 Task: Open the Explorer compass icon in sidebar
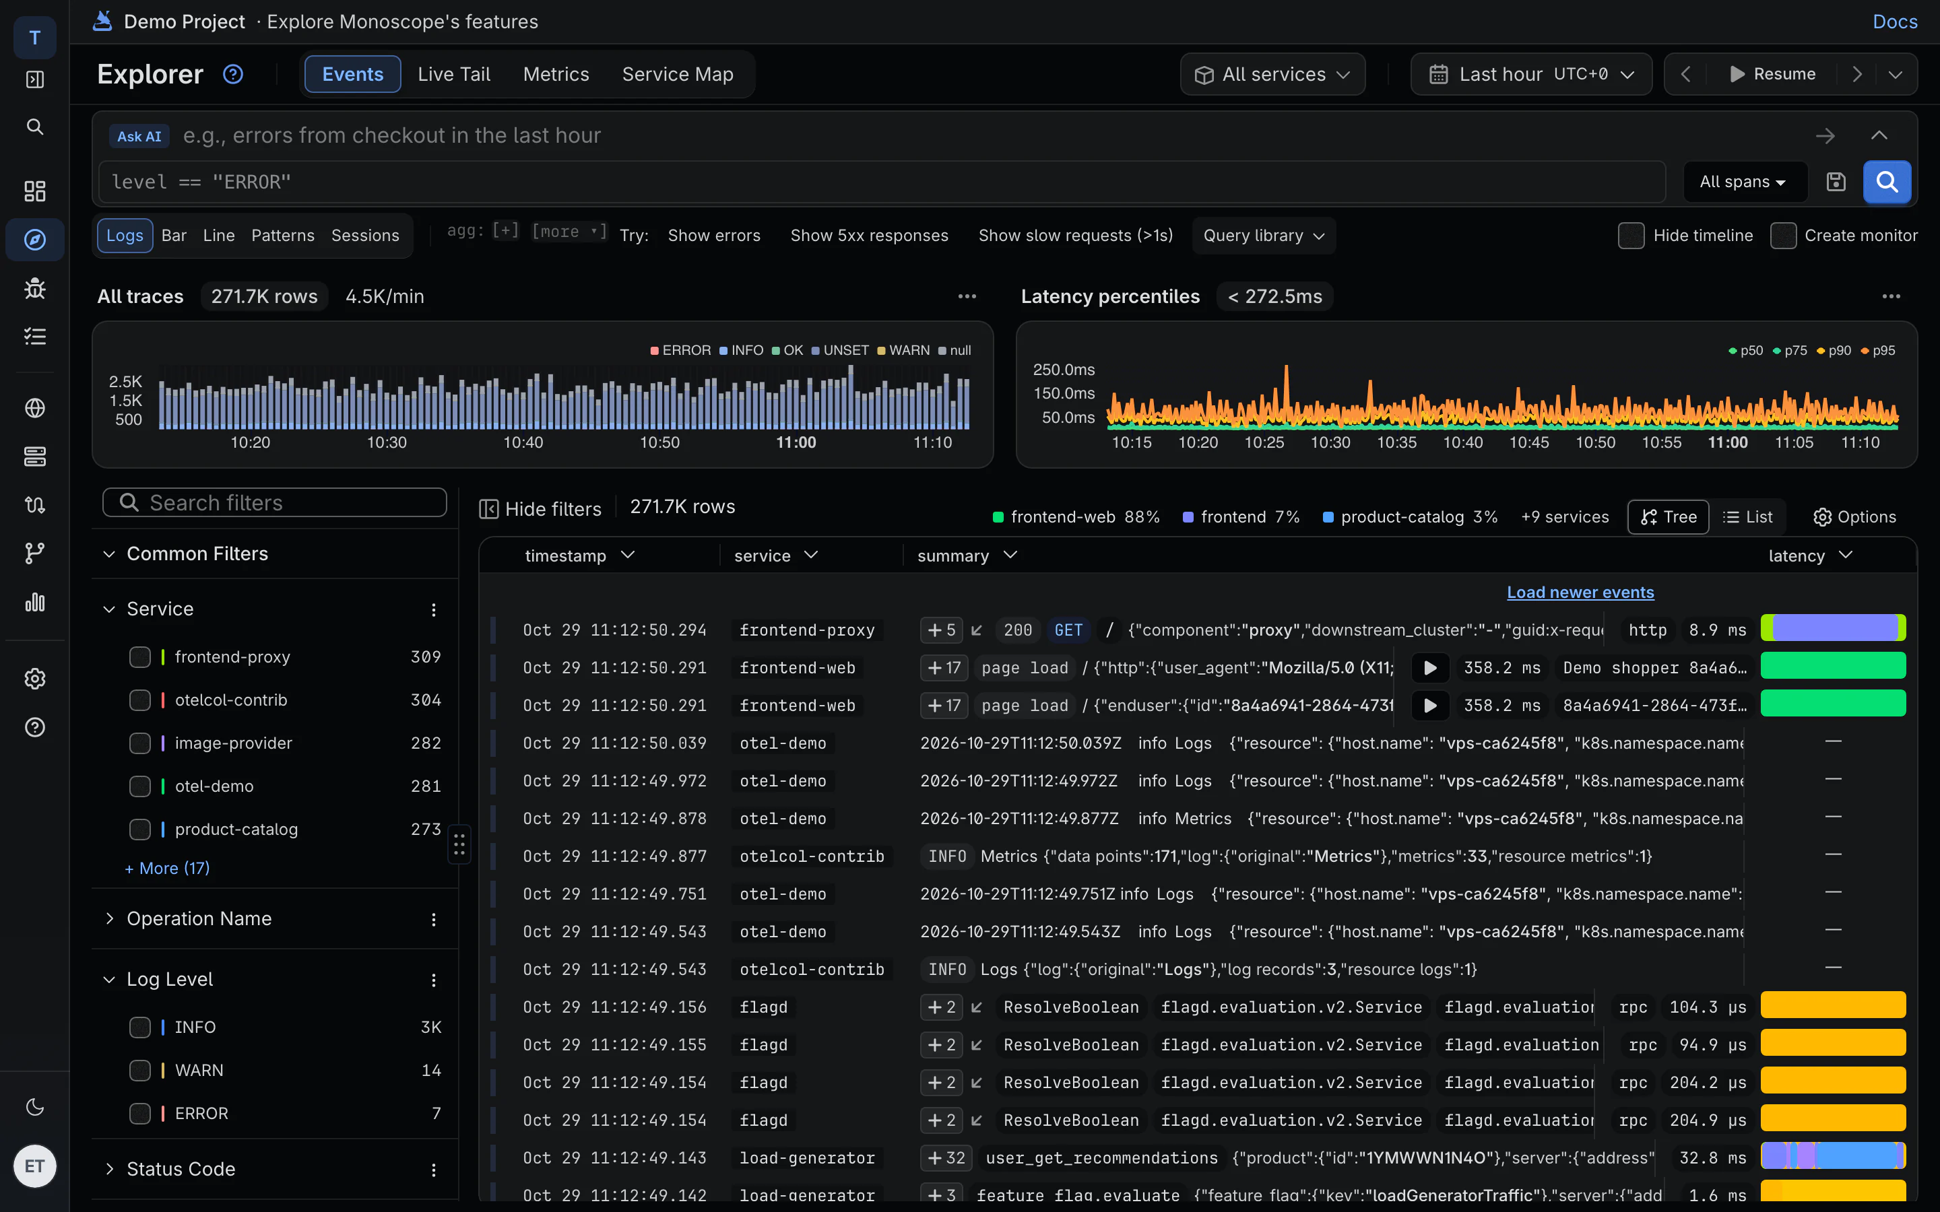coord(34,239)
